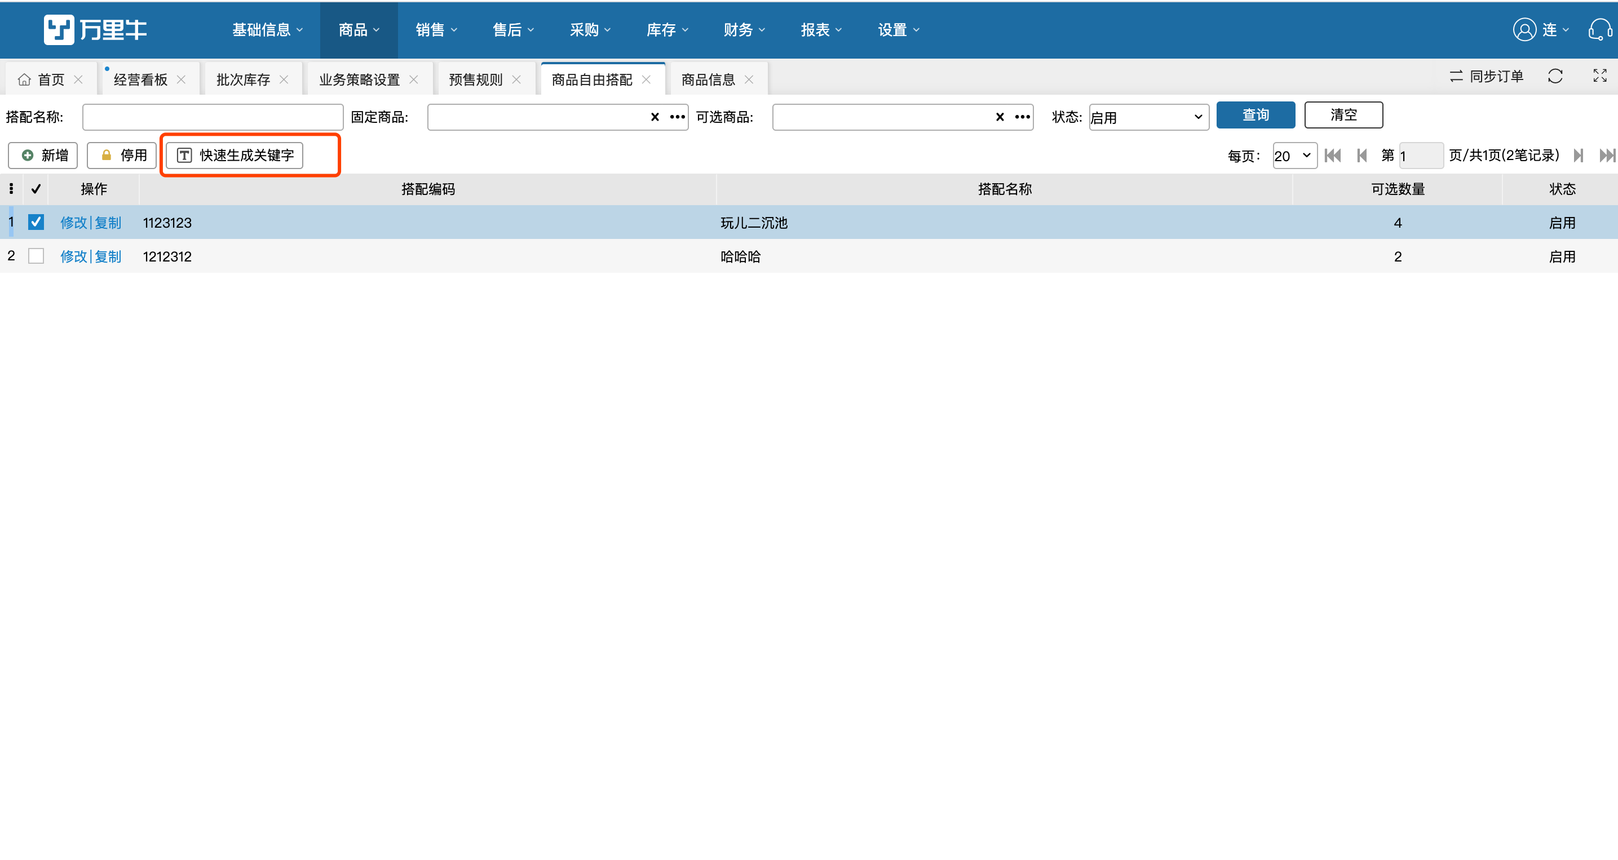Expand the 财务 menu

(744, 29)
